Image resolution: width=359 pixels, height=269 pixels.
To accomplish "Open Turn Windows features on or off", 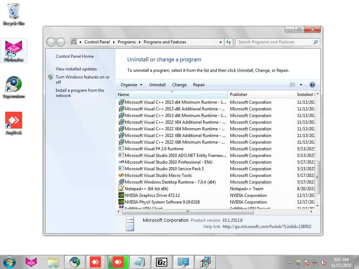I will point(82,80).
